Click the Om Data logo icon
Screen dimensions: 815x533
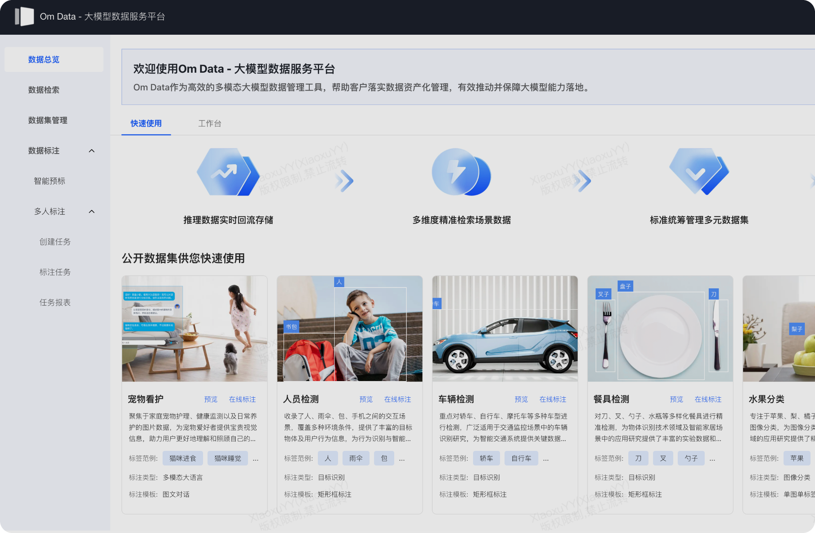point(25,17)
